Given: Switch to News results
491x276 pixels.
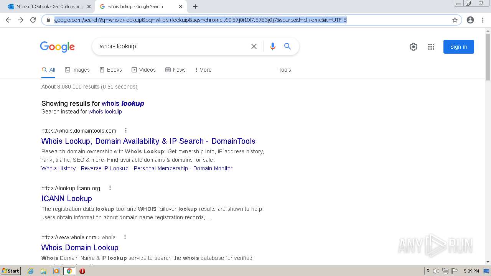Looking at the screenshot, I should point(175,70).
